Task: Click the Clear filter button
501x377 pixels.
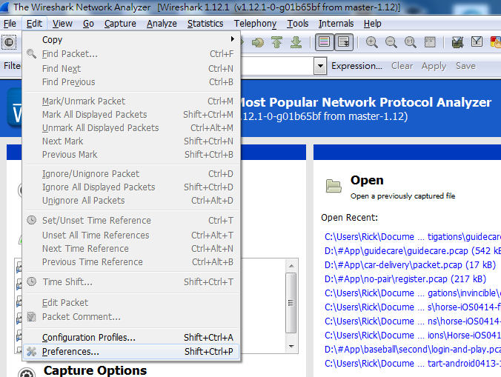Action: (402, 66)
